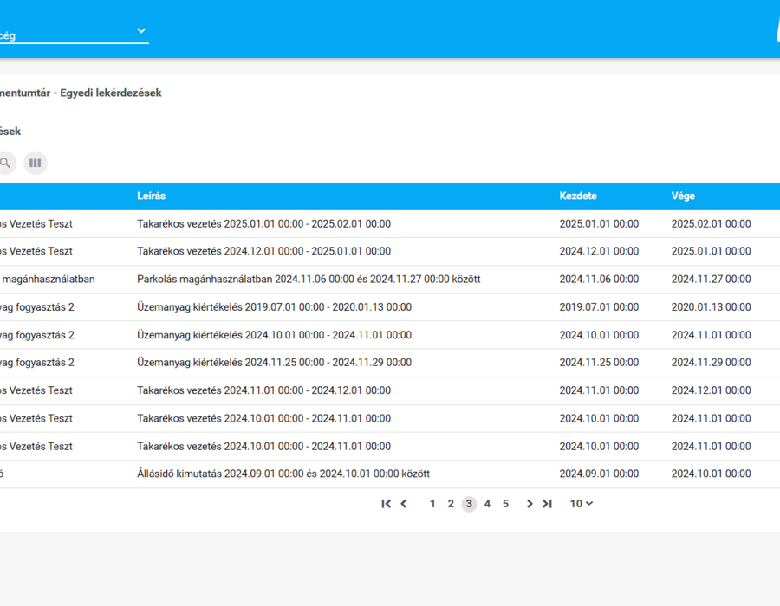Click end date 2024.10.01 00:00

point(712,474)
